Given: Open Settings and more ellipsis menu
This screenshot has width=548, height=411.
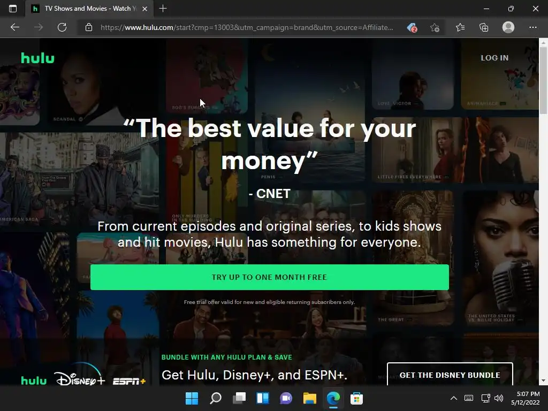Looking at the screenshot, I should 532,27.
